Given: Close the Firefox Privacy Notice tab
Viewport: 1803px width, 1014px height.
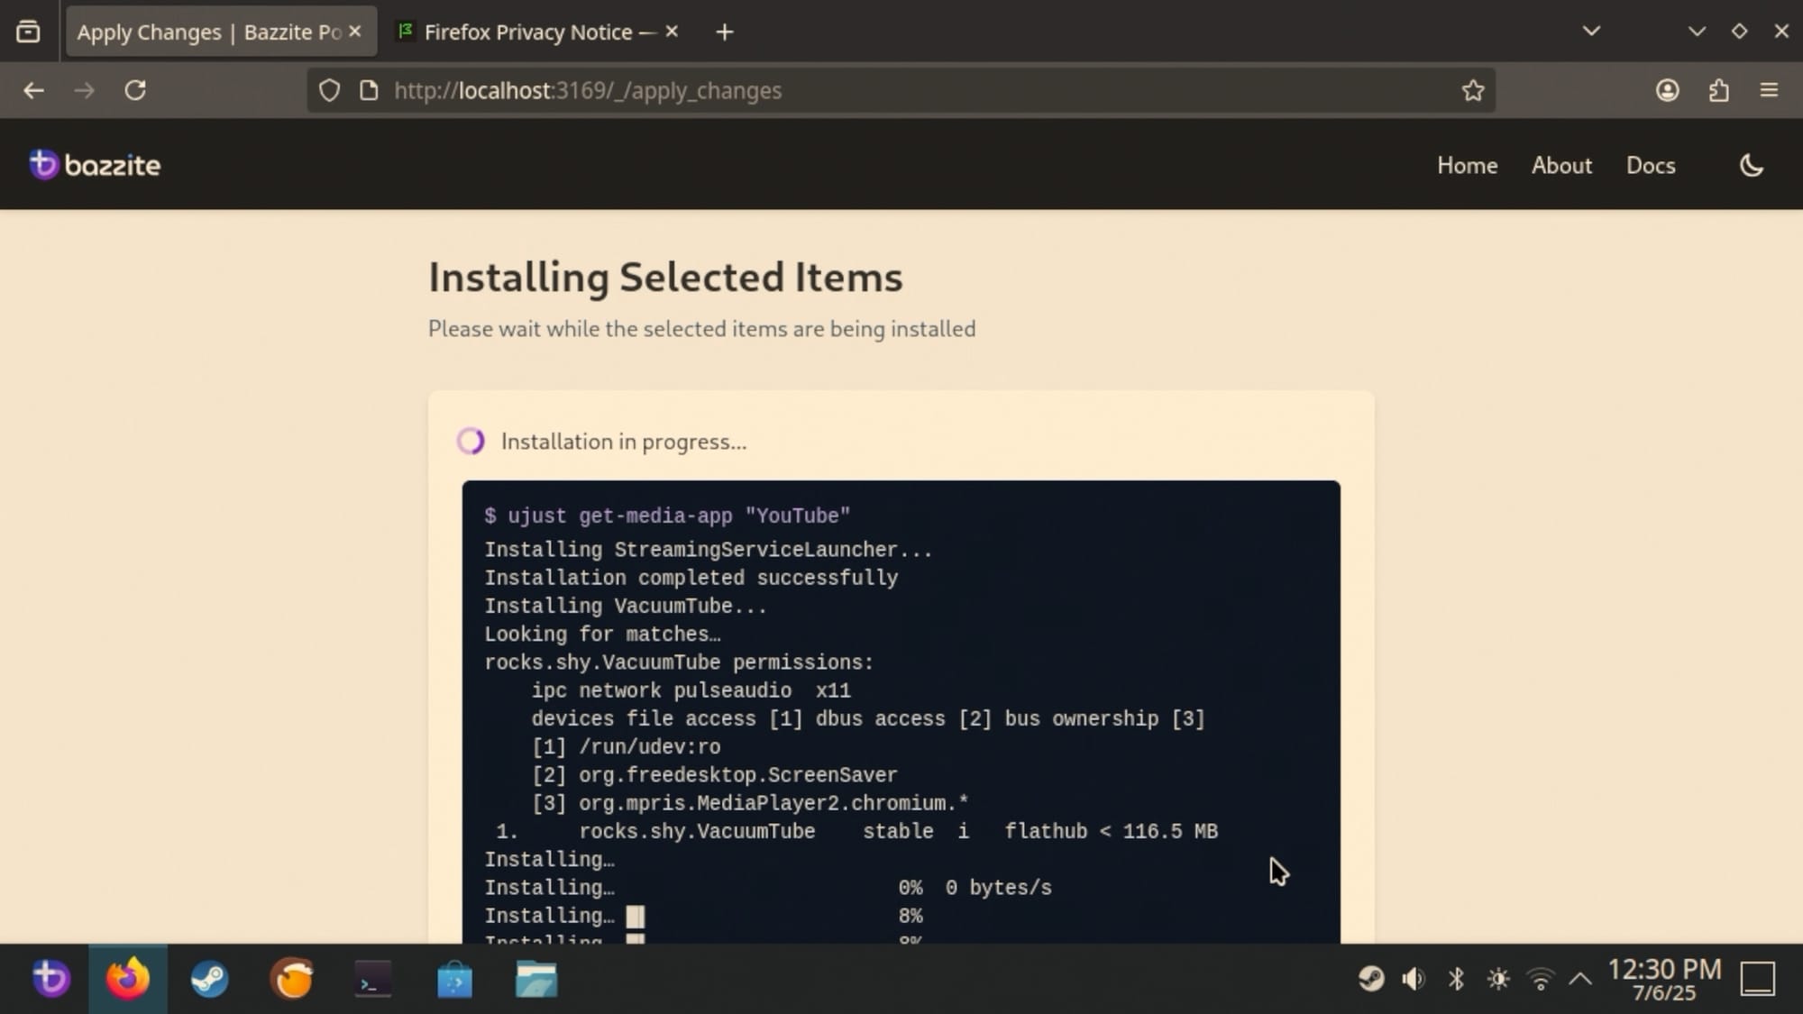Looking at the screenshot, I should (x=672, y=32).
